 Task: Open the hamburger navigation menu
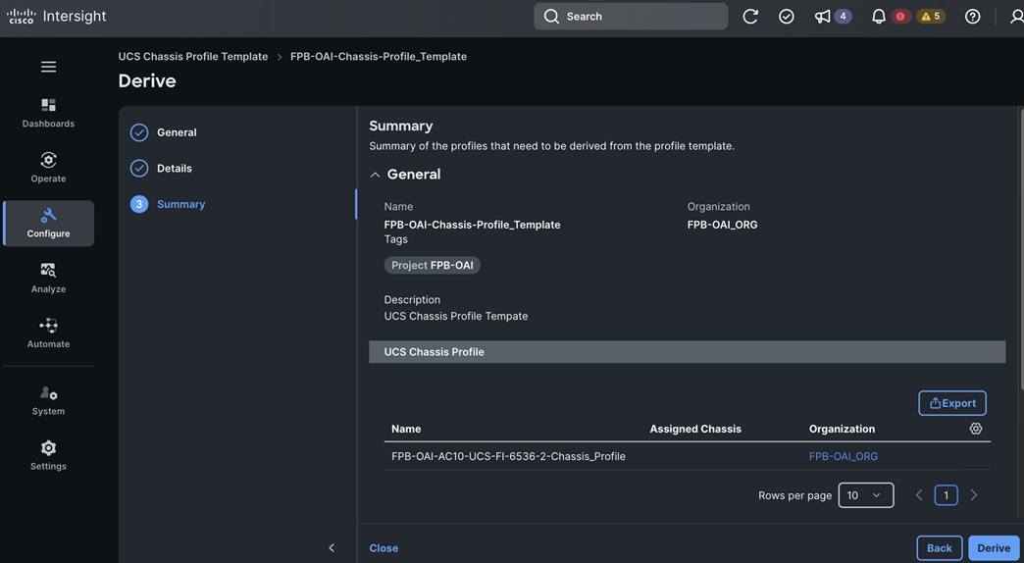48,68
